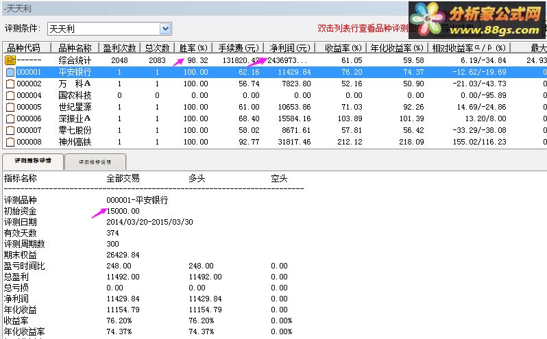Sort by 品种名称 column header
The height and width of the screenshot is (339, 547).
(x=75, y=48)
